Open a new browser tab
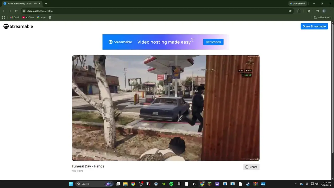Viewport: 334px width, 188px height. [46, 4]
